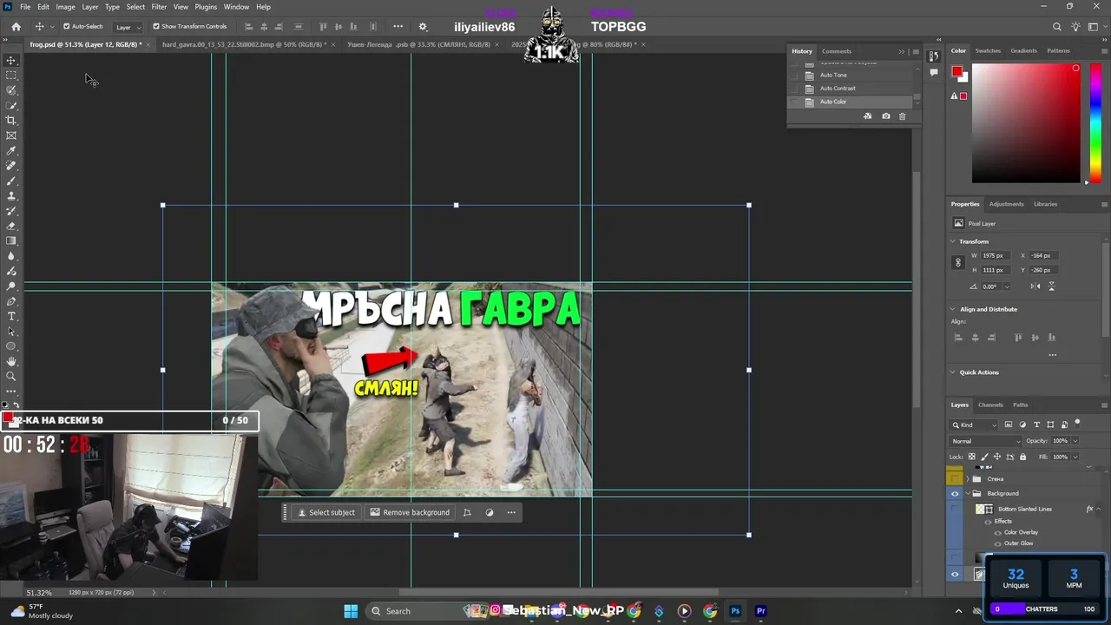Open the Normal blend mode dropdown

pos(986,441)
